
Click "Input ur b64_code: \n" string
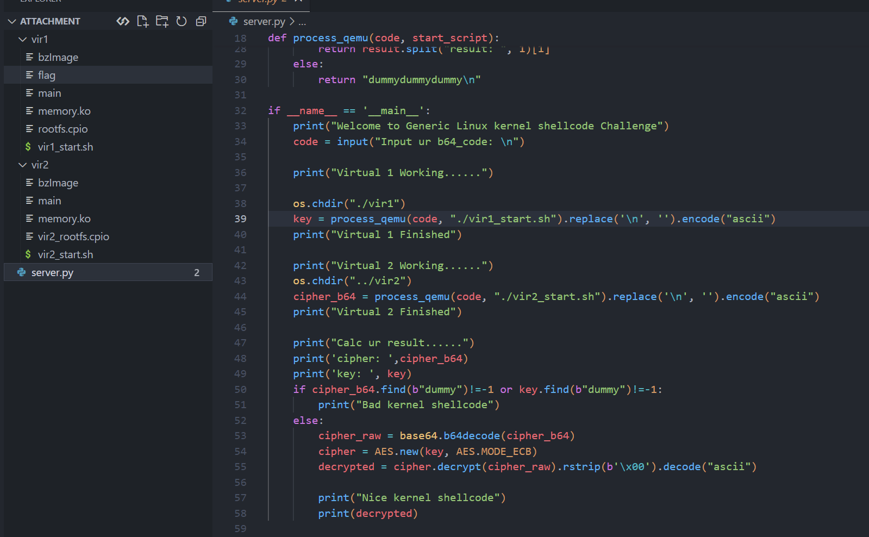[x=447, y=142]
